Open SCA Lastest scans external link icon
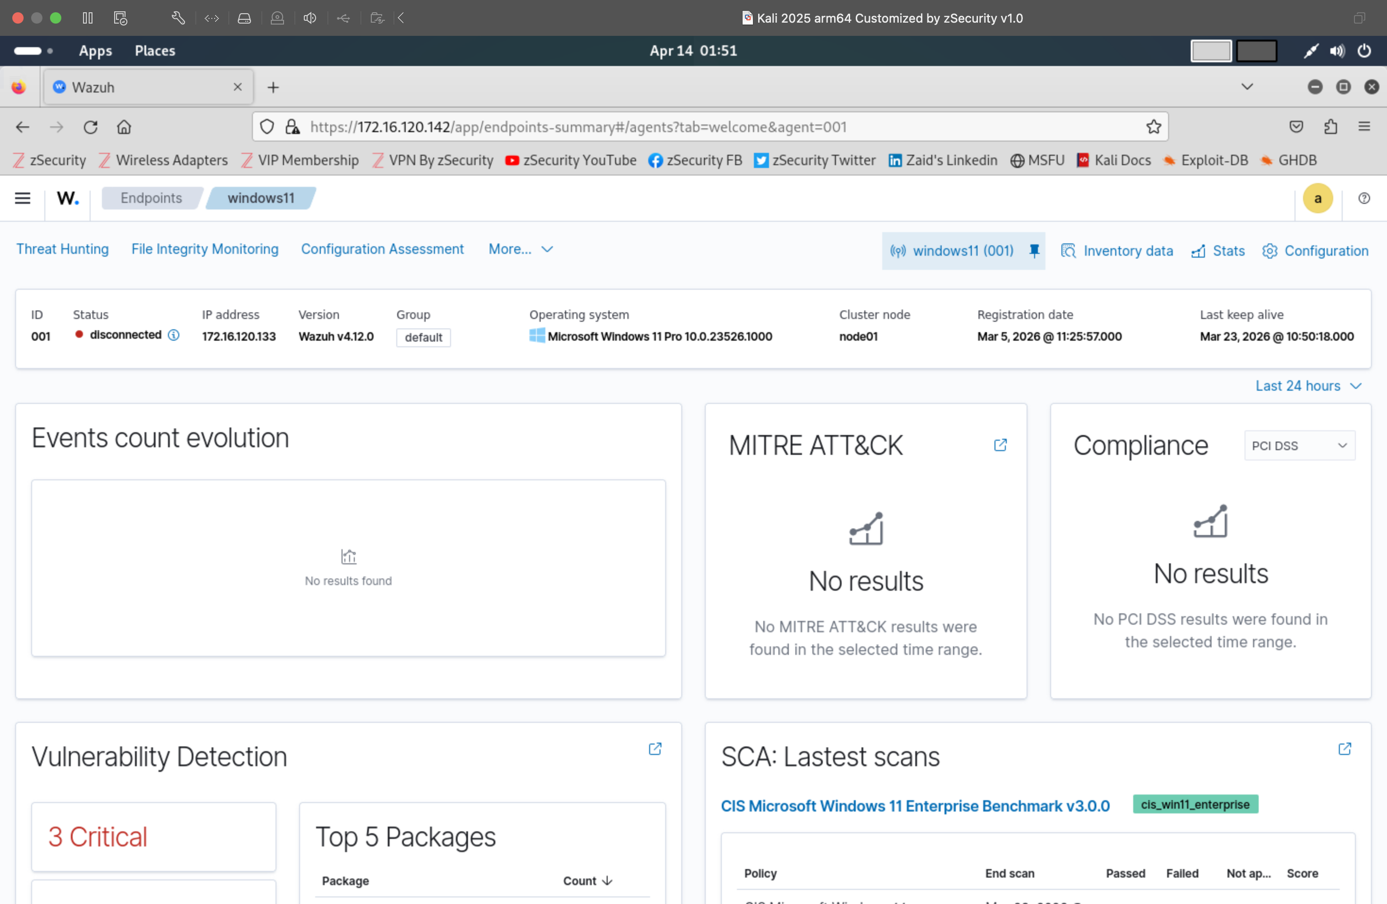The height and width of the screenshot is (904, 1387). 1345,749
